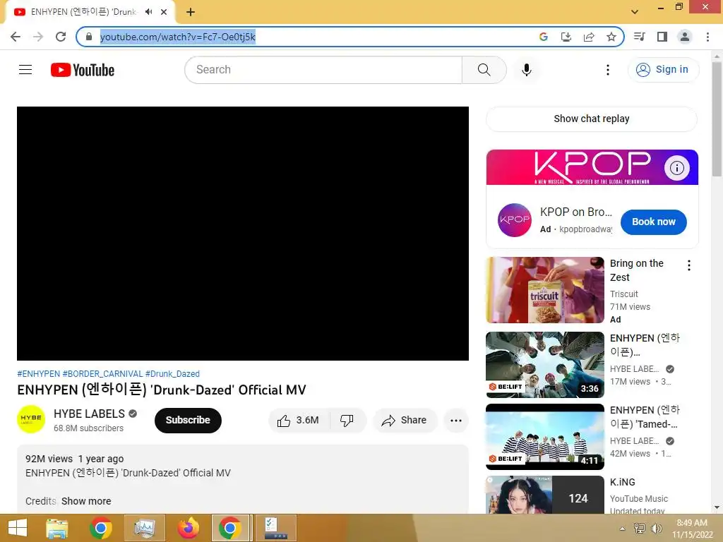Expand description with Show more
The width and height of the screenshot is (723, 542).
pos(86,501)
